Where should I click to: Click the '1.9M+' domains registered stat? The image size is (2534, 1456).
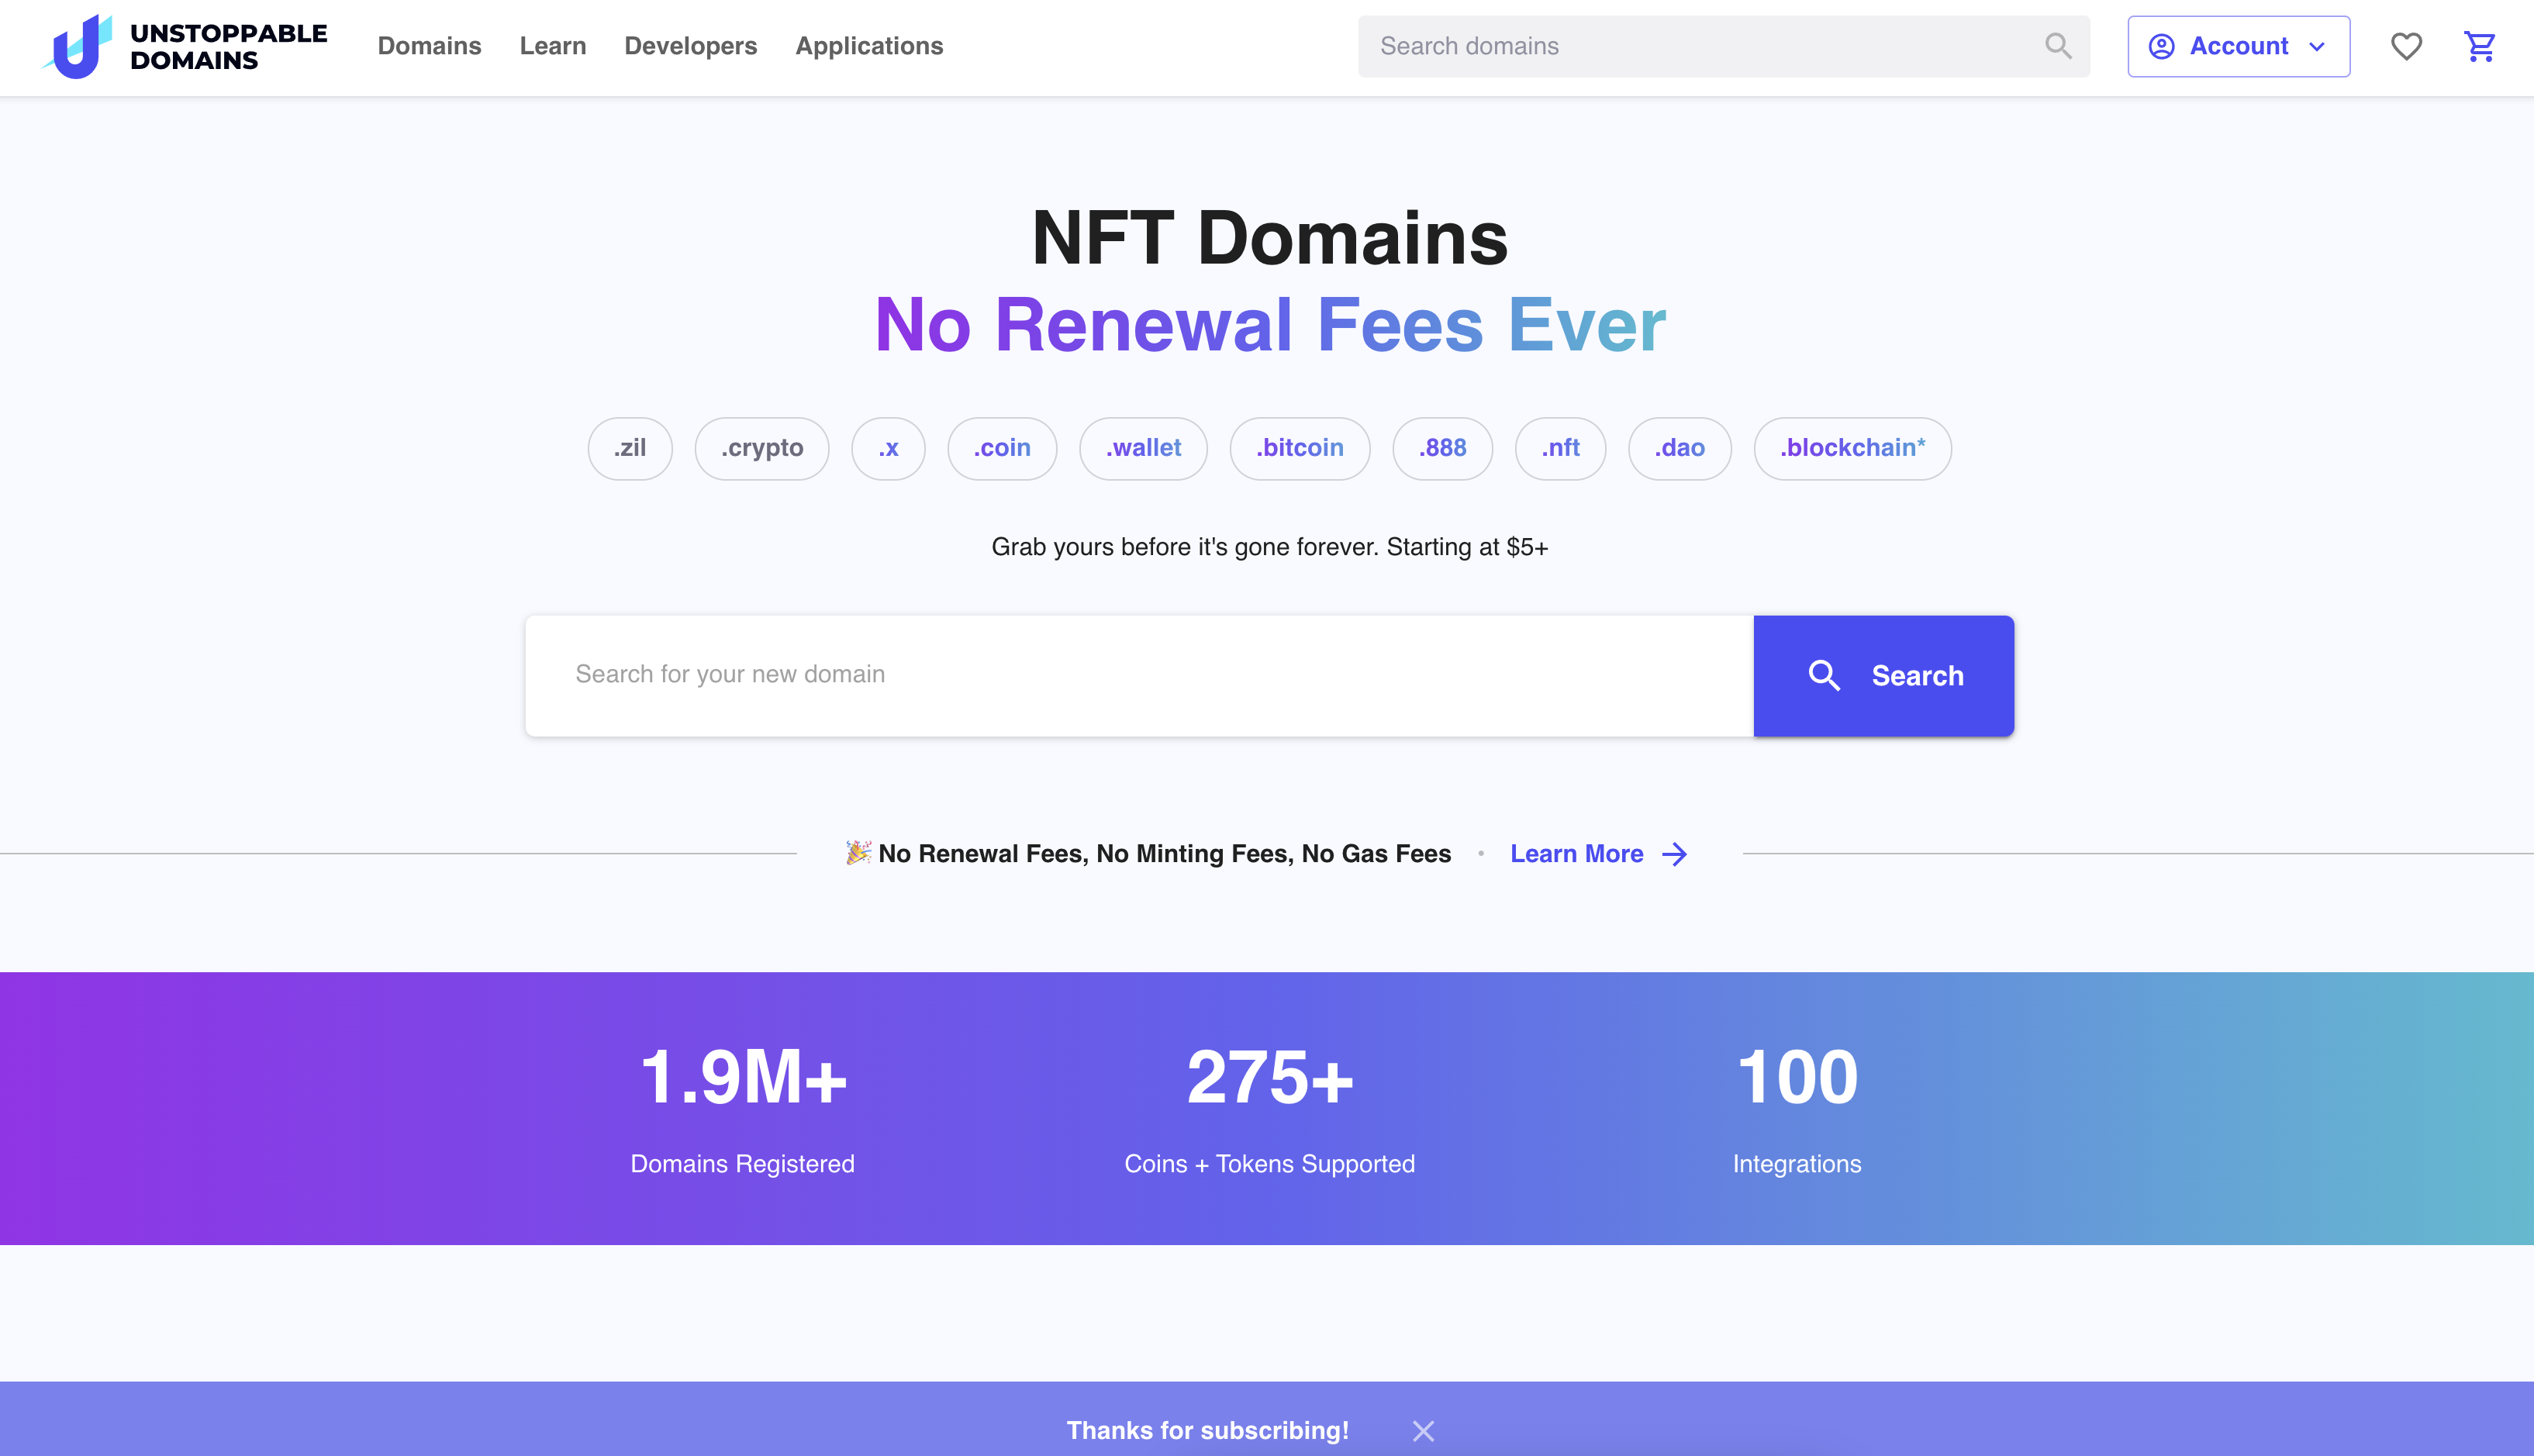[743, 1078]
